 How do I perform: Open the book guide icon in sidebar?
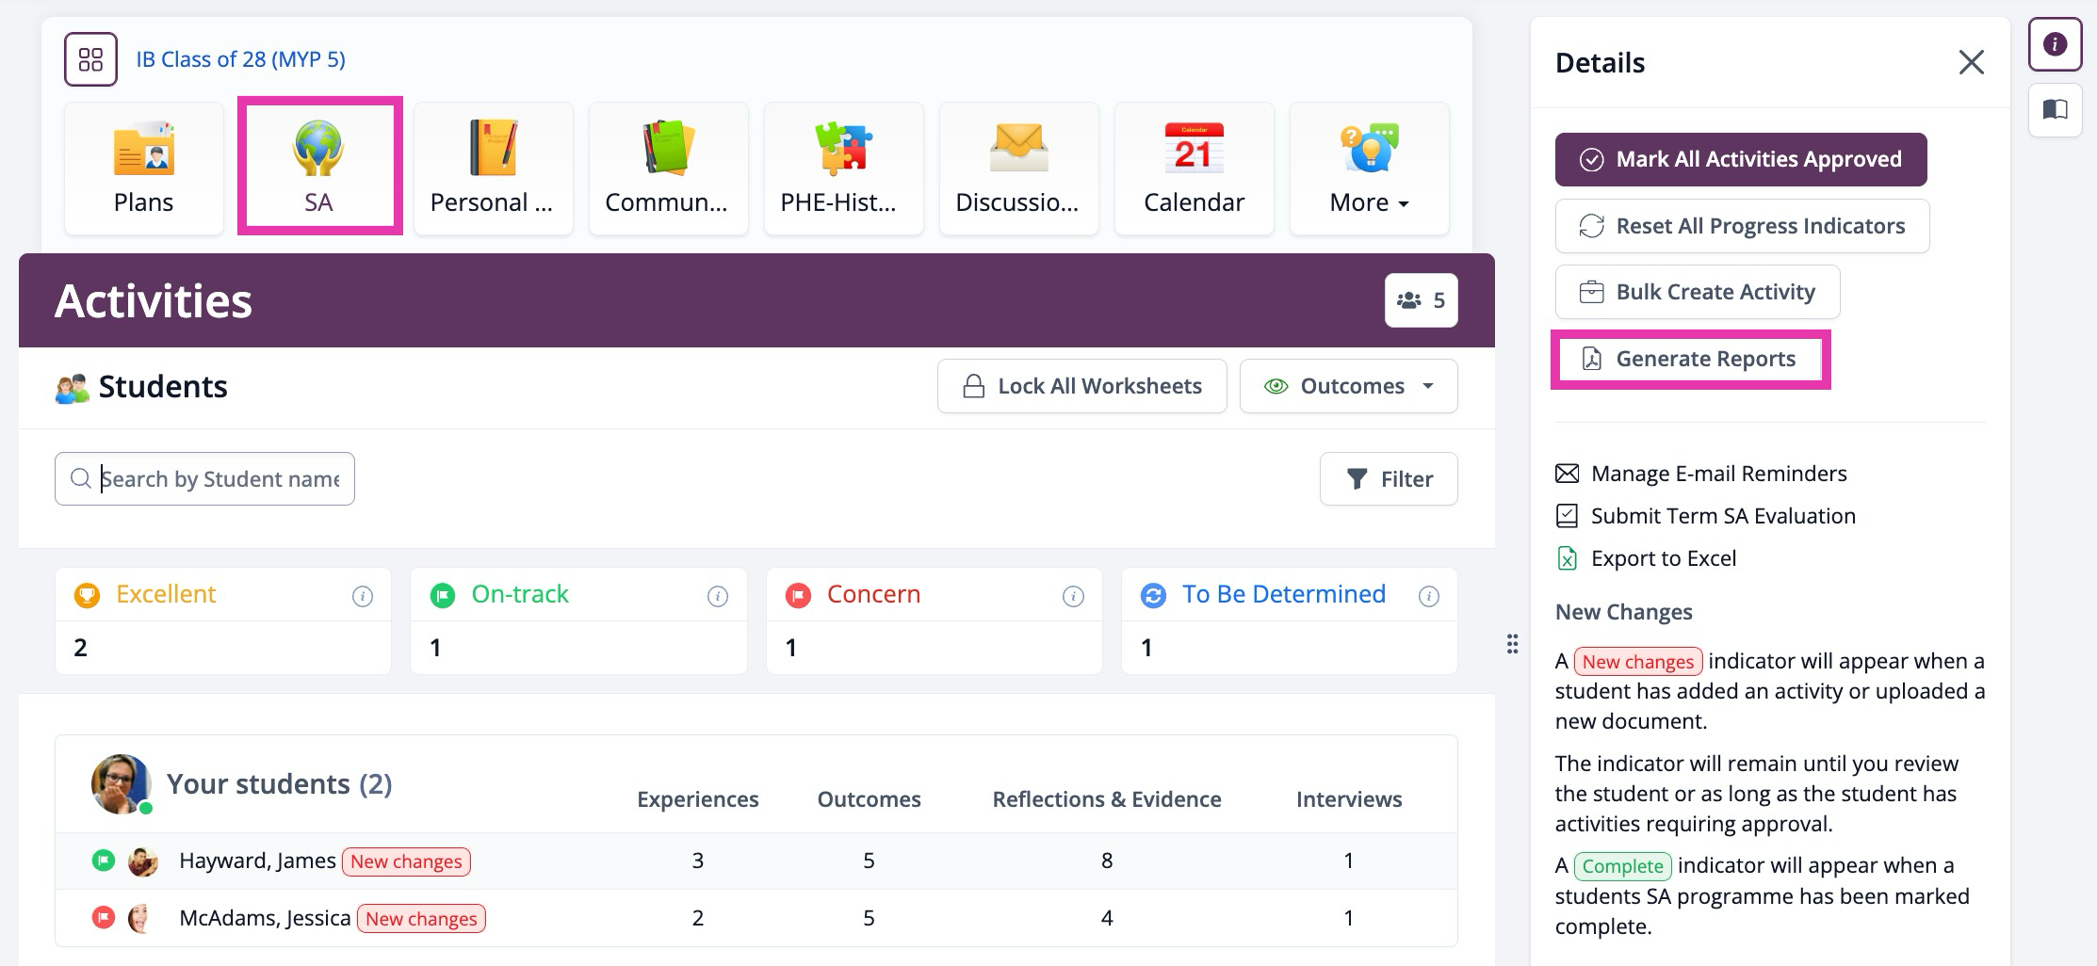(2055, 110)
